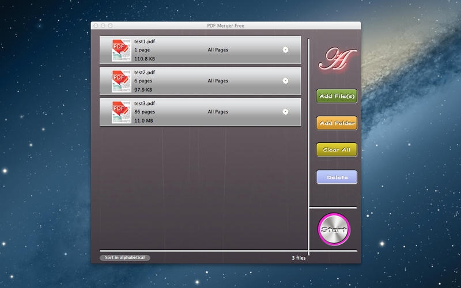Open settings gear for test1.pdf
The image size is (461, 288).
[x=285, y=50]
